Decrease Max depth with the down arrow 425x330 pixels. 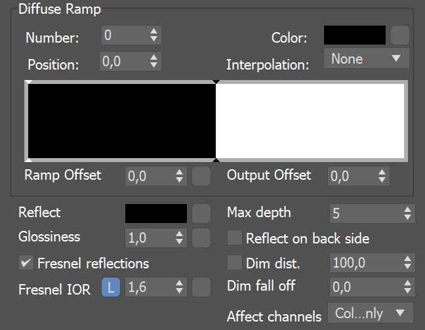click(x=407, y=217)
